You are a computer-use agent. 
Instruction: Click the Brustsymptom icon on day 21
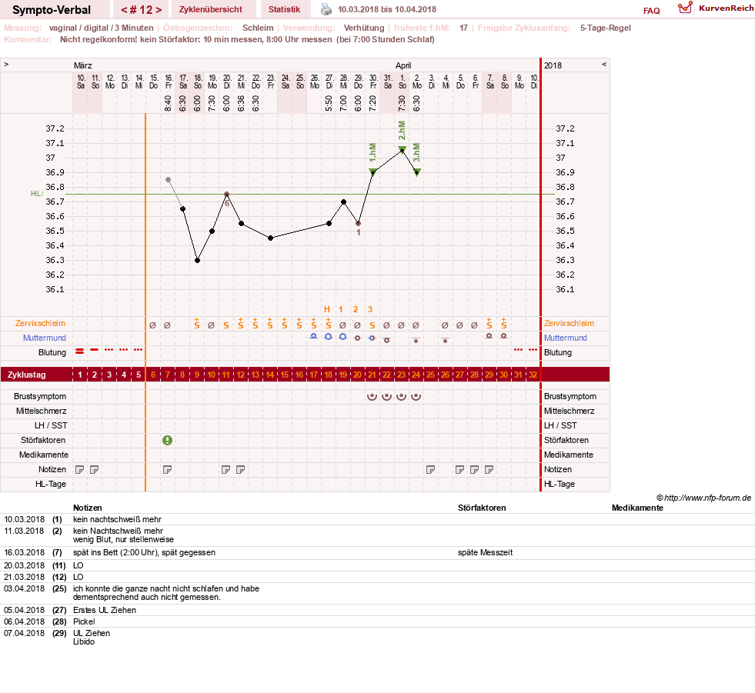[372, 397]
